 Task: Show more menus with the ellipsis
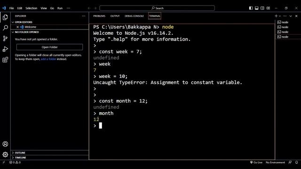click(x=68, y=8)
